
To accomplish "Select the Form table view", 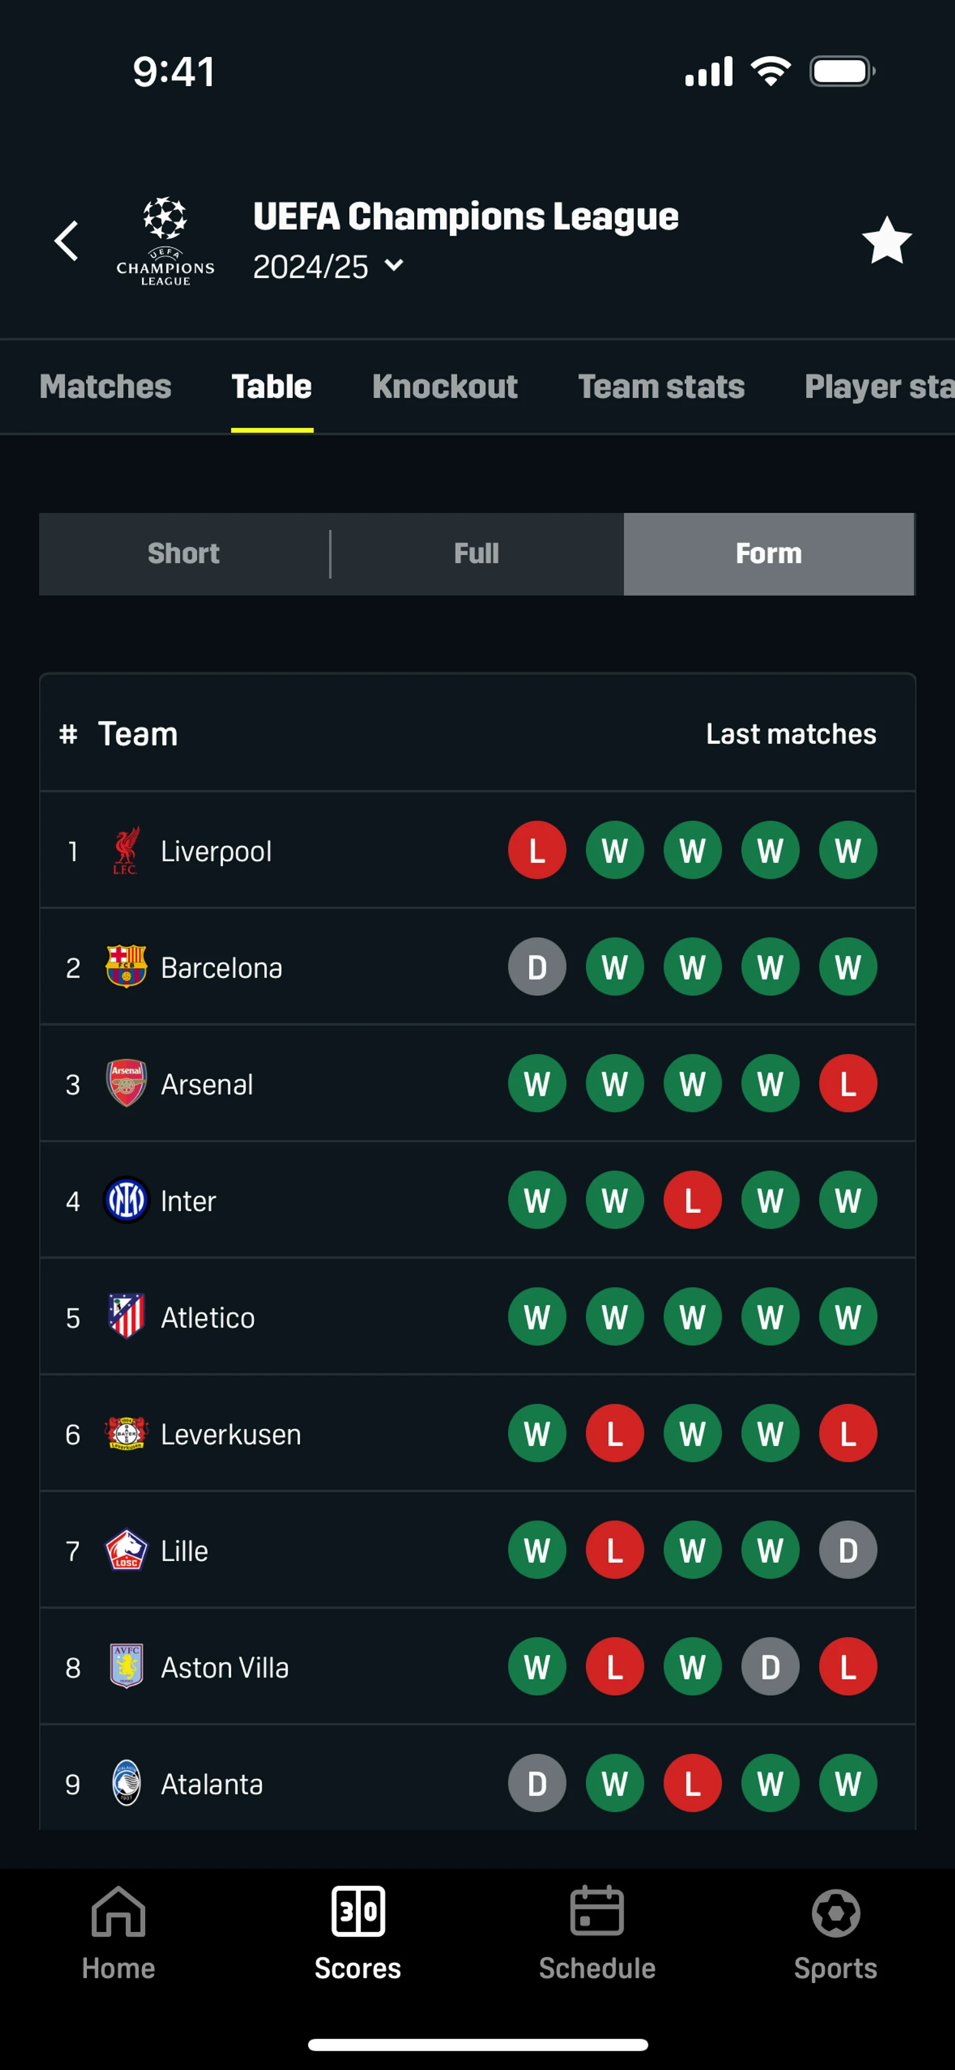I will (768, 554).
